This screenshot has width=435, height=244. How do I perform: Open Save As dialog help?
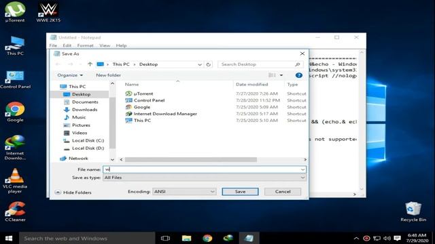coord(299,75)
